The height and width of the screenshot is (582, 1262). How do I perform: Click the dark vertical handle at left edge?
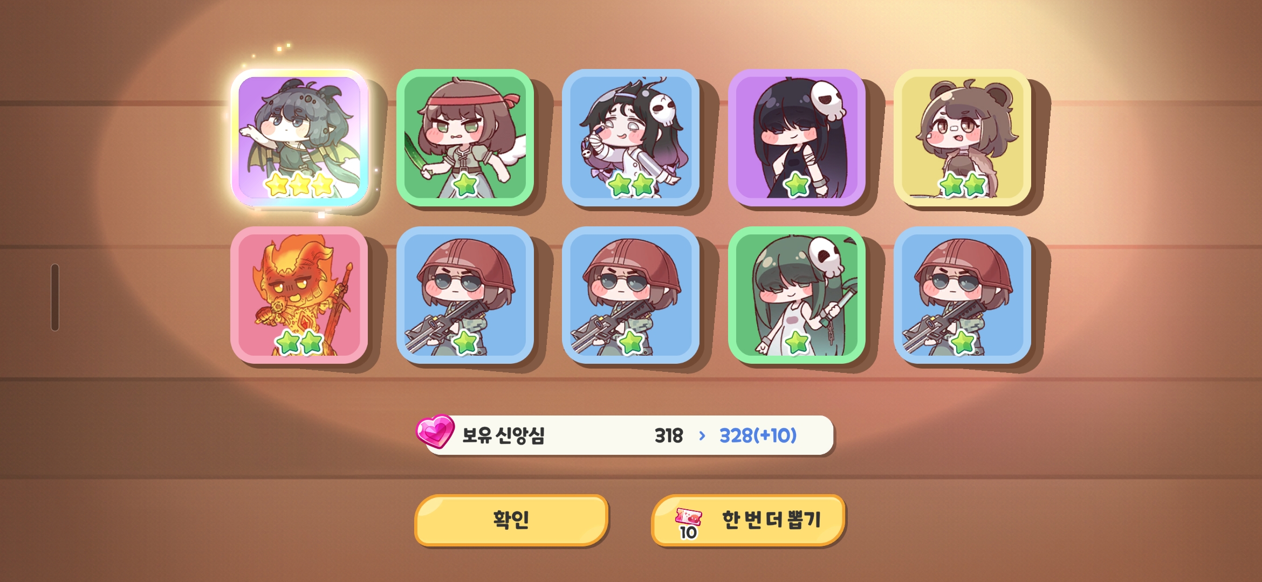pyautogui.click(x=54, y=297)
